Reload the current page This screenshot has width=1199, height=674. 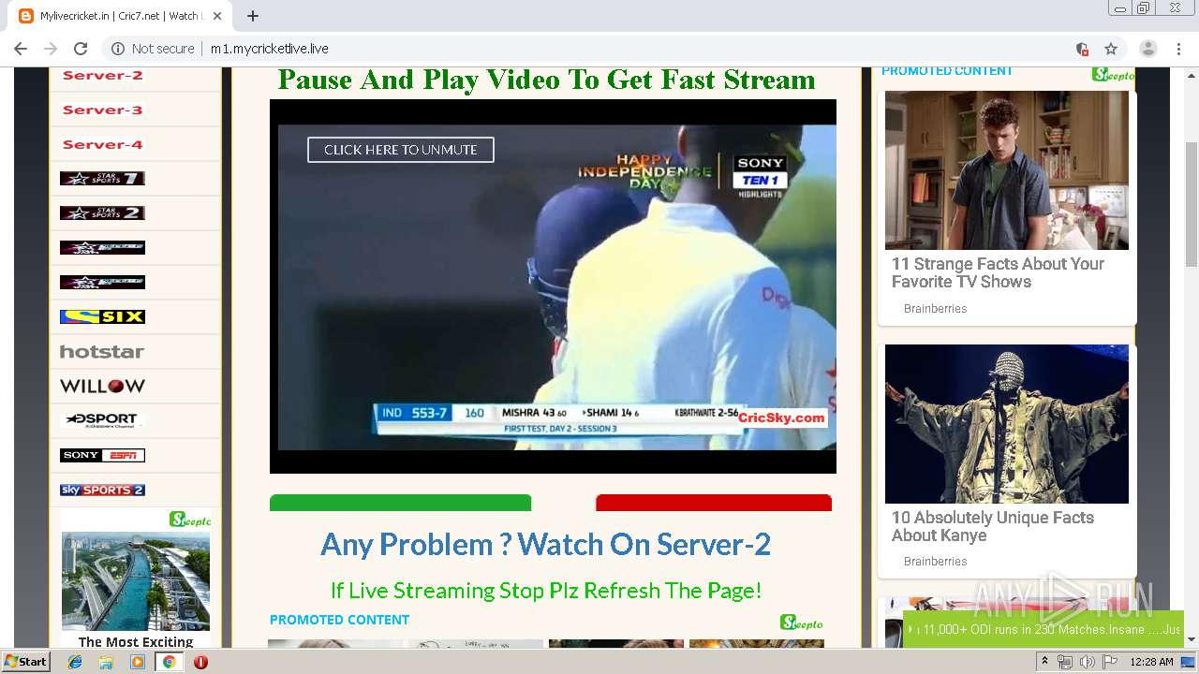click(81, 49)
